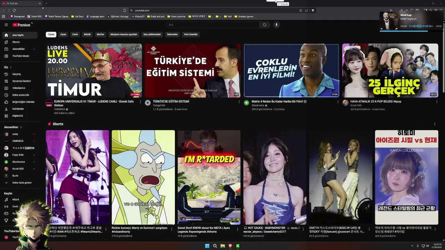Open the Windows Start button
This screenshot has width=445, height=250.
tap(207, 246)
